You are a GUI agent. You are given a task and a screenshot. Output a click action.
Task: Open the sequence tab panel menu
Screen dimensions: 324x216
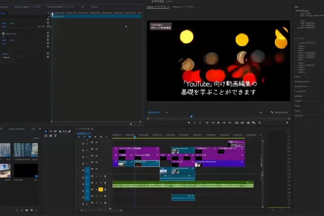click(x=92, y=129)
